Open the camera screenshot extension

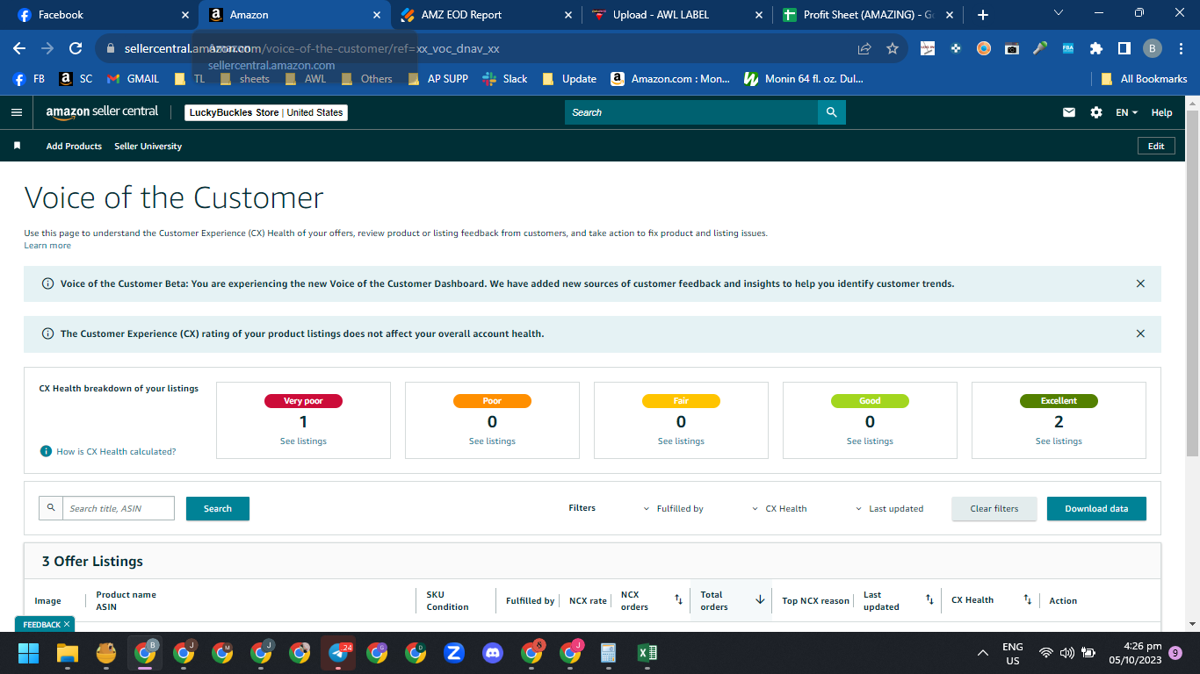[x=1012, y=48]
